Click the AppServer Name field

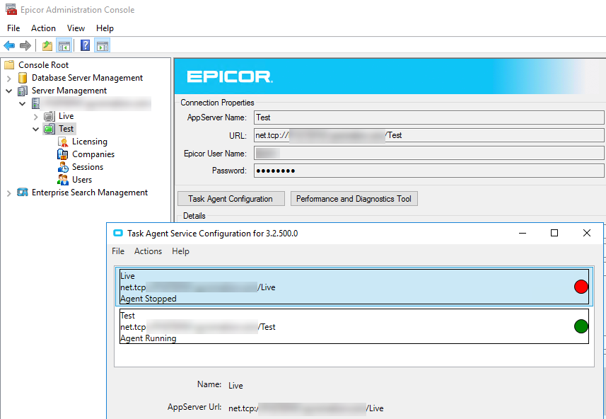click(x=429, y=117)
